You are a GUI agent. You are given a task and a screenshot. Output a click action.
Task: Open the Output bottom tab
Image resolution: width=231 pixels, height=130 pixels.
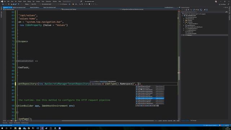(x=11, y=123)
